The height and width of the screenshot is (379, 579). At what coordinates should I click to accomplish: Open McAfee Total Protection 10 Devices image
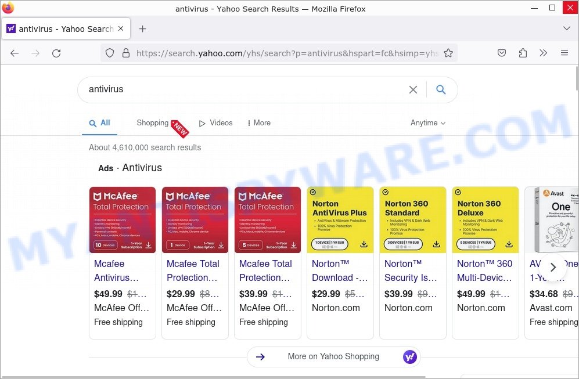[x=123, y=220]
